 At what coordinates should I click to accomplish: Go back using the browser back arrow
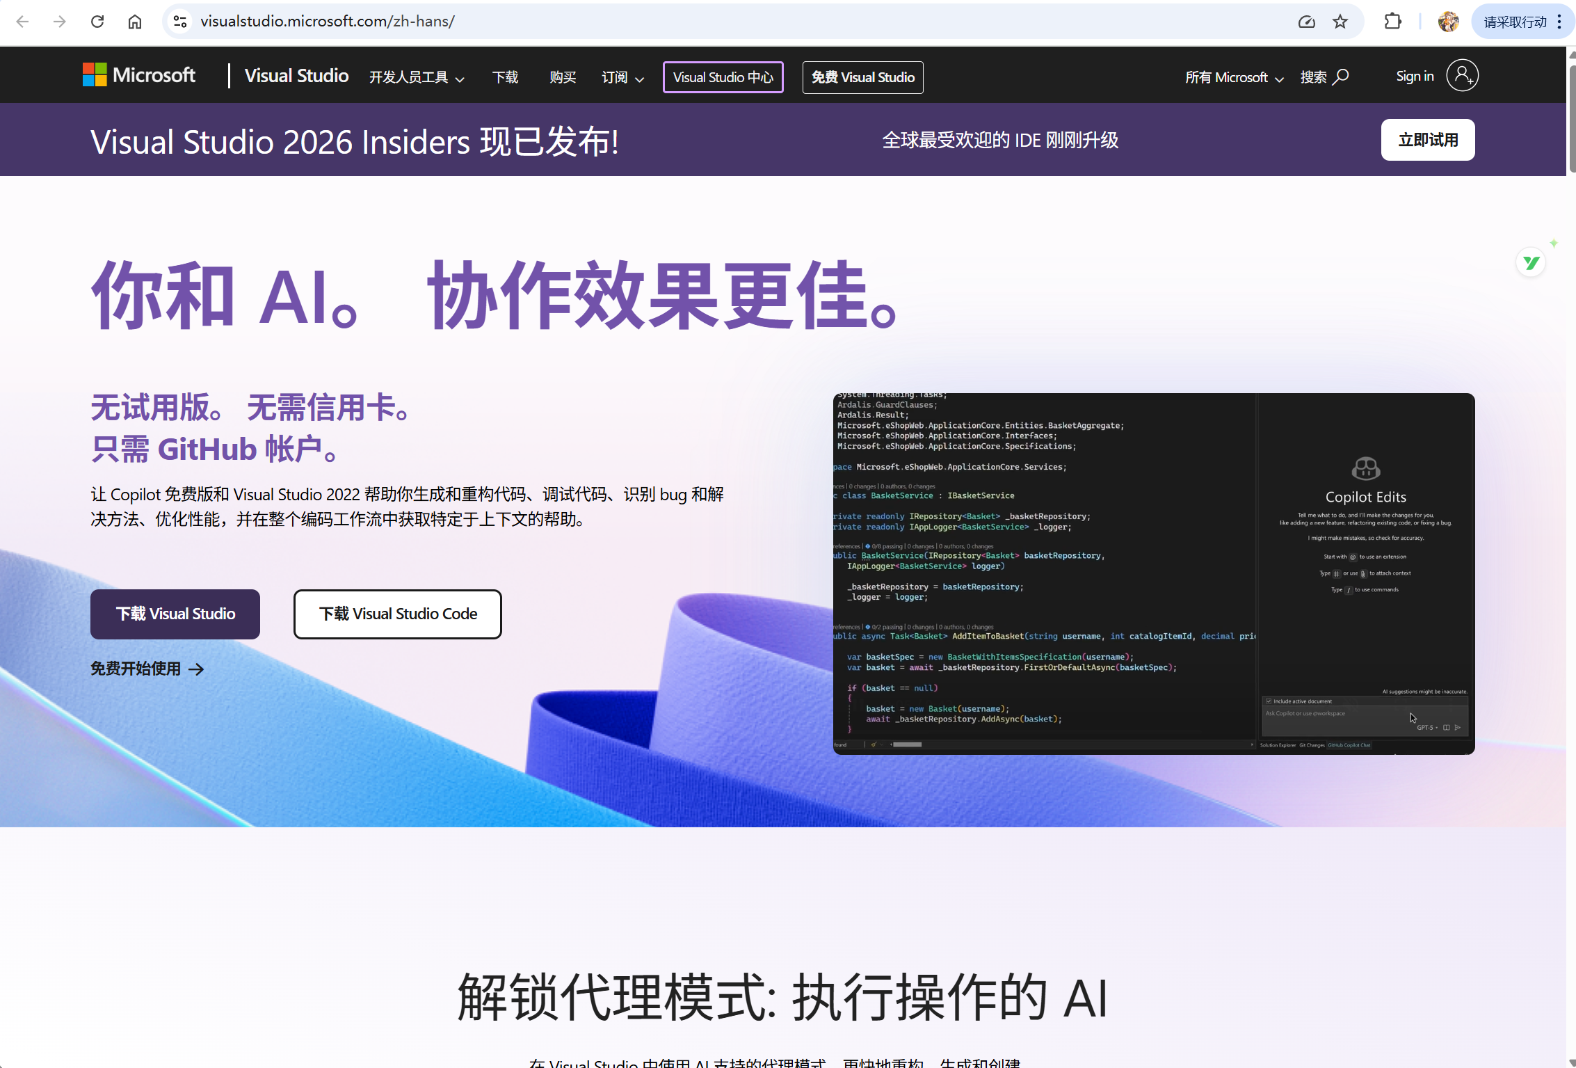coord(22,22)
